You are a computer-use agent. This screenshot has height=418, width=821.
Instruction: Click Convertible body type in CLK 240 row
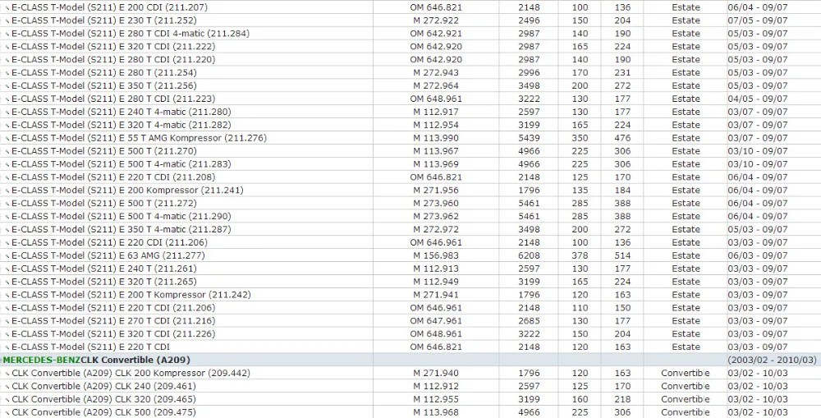click(686, 386)
